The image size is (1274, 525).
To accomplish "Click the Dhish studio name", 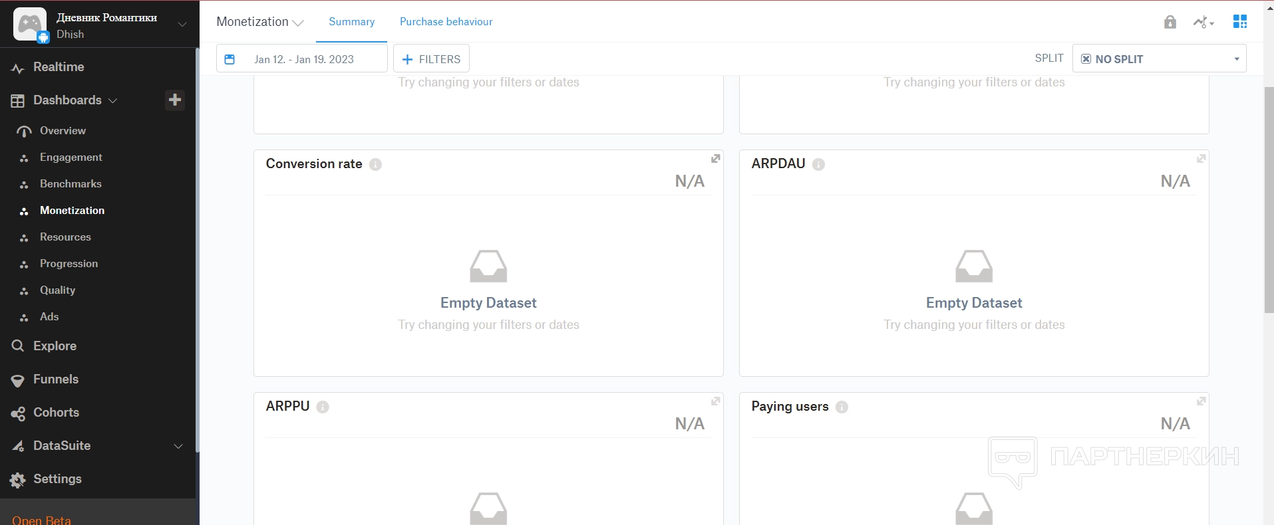I will (x=70, y=35).
